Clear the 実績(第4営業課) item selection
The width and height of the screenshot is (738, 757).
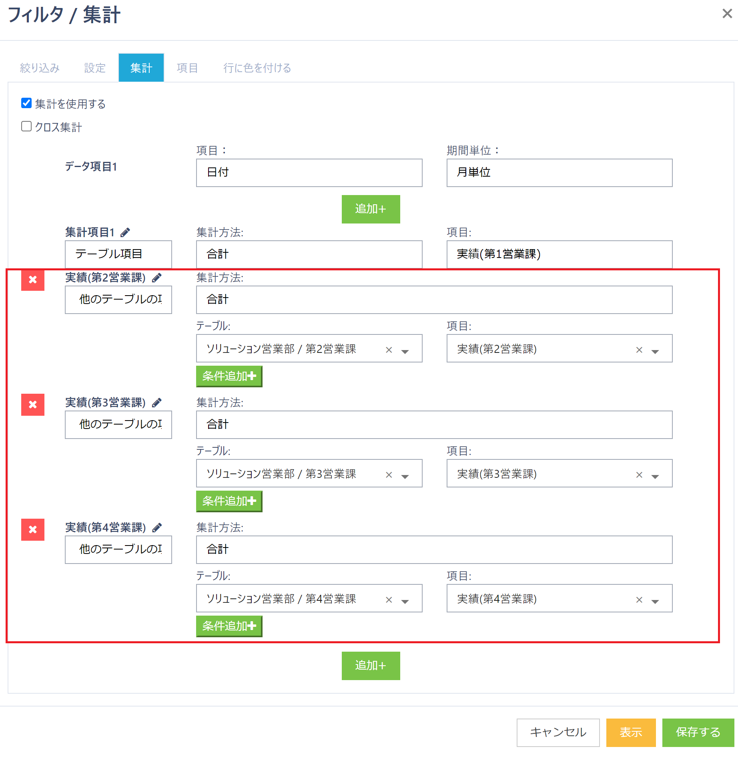tap(639, 600)
